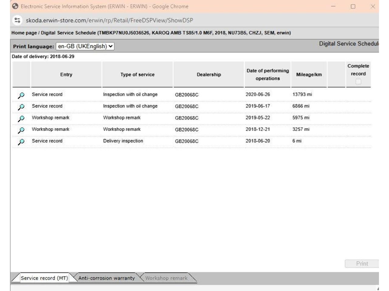This screenshot has width=389, height=291.
Task: Click the date 2018-06-20
Action: [258, 141]
